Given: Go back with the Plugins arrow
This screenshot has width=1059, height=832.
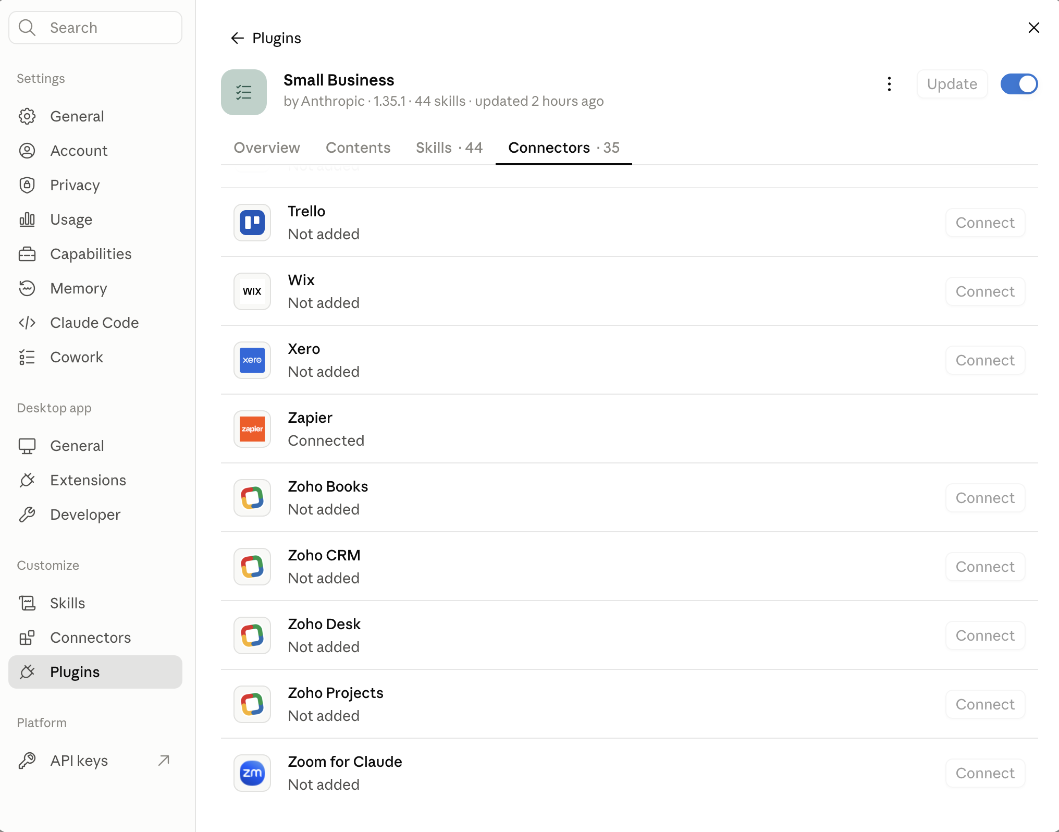Looking at the screenshot, I should pos(238,38).
